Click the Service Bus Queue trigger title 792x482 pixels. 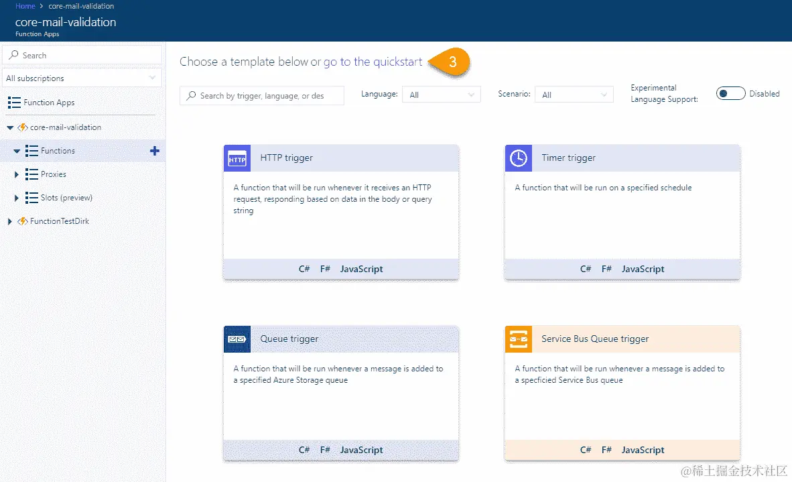tap(595, 339)
